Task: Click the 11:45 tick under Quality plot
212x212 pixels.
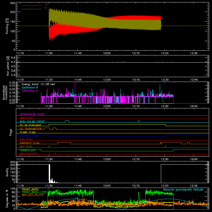Action: 78,186
